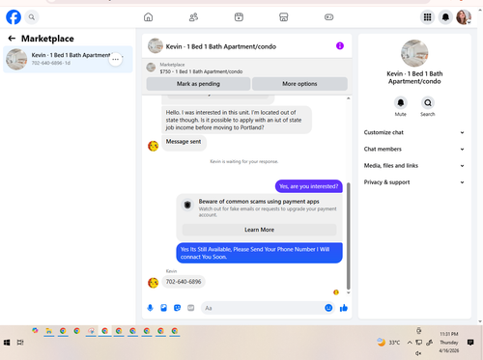Open the 33°C weather widget

click(388, 343)
